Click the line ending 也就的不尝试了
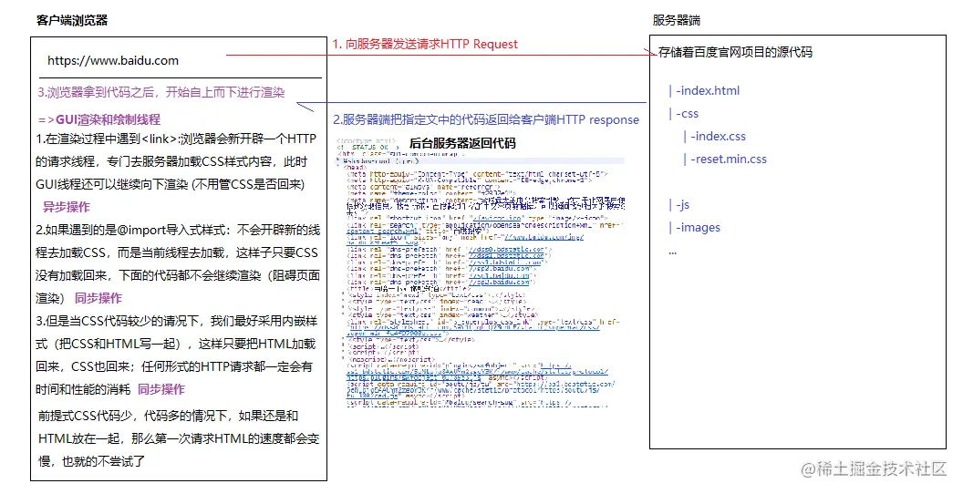Image resolution: width=963 pixels, height=494 pixels. pyautogui.click(x=91, y=461)
